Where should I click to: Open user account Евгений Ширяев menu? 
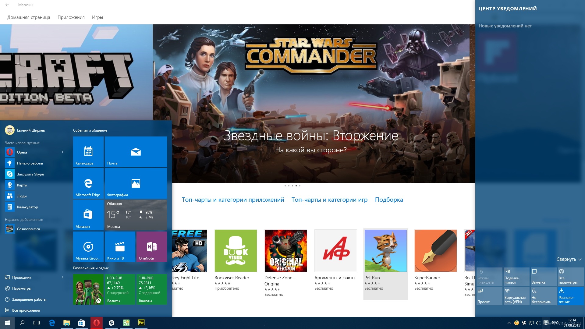[x=25, y=130]
